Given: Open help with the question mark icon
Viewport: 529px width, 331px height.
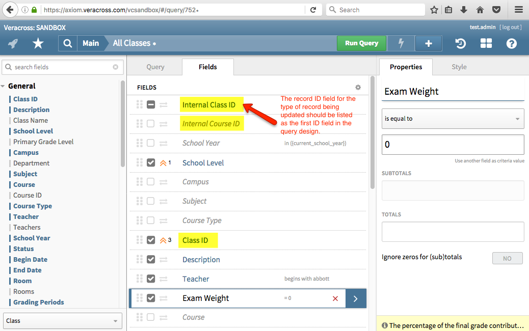Looking at the screenshot, I should (x=512, y=43).
